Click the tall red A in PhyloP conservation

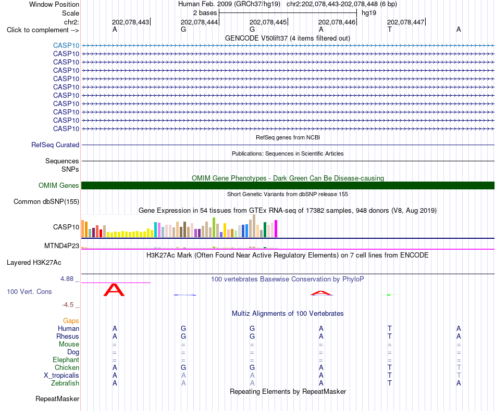(x=114, y=290)
